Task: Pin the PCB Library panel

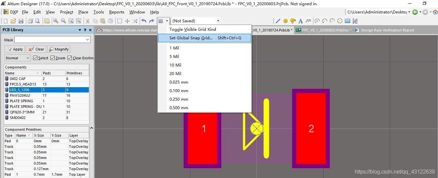Action: 85,30
